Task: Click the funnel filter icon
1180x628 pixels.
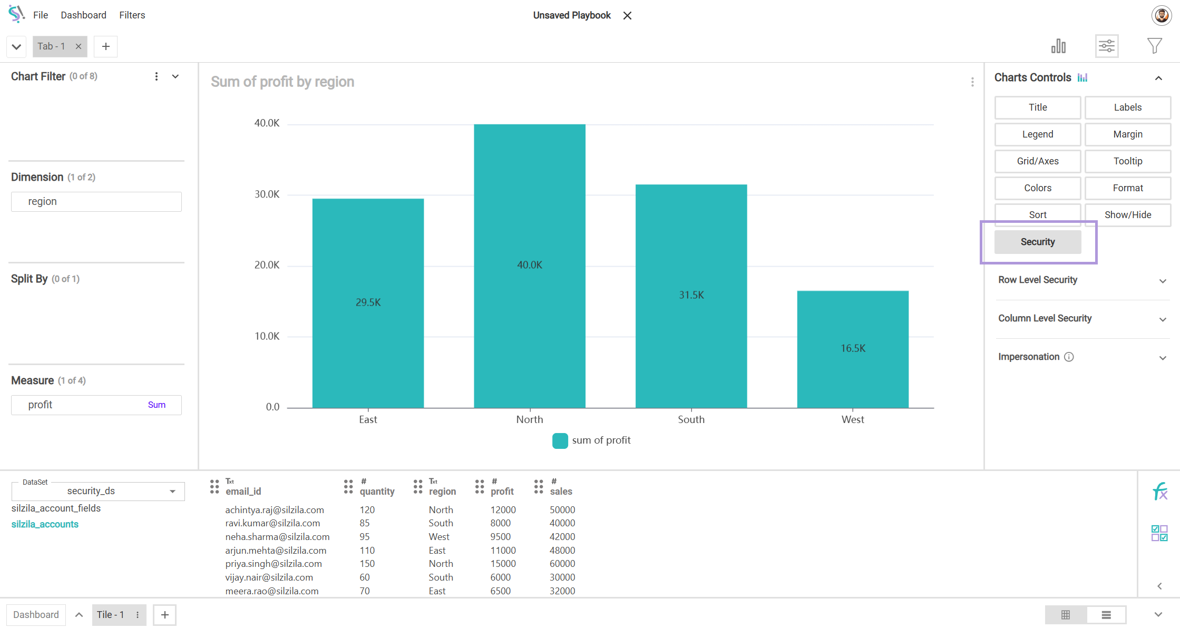Action: 1154,46
